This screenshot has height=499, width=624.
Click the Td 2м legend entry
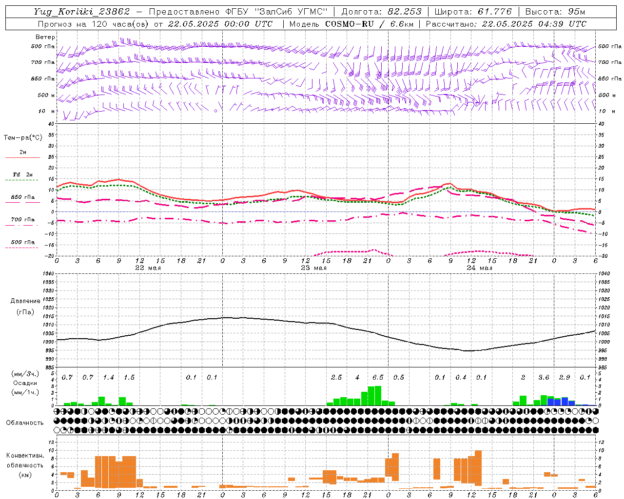click(x=23, y=174)
